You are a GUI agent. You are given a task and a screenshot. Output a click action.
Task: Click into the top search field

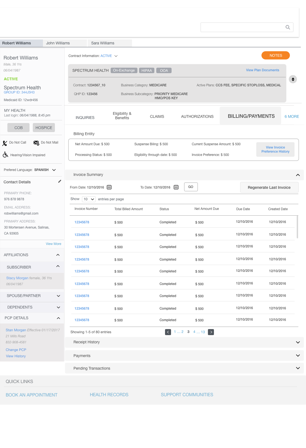(x=242, y=27)
